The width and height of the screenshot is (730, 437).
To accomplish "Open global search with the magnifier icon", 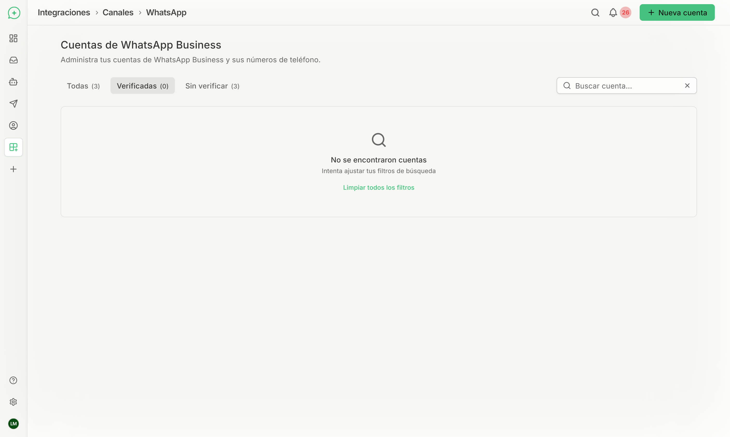I will 595,13.
